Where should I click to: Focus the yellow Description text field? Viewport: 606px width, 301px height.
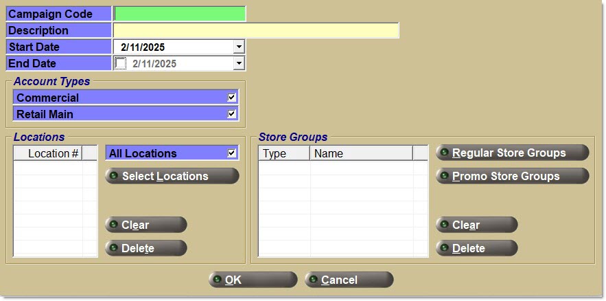click(x=255, y=31)
